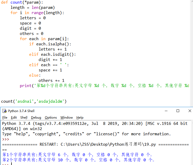Open the Options menu
193x165 pixels.
(51, 118)
